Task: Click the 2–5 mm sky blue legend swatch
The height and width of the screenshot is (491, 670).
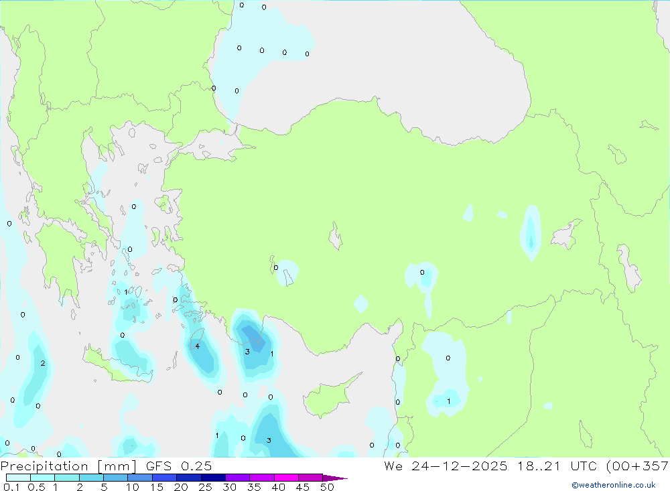Action: tap(91, 478)
